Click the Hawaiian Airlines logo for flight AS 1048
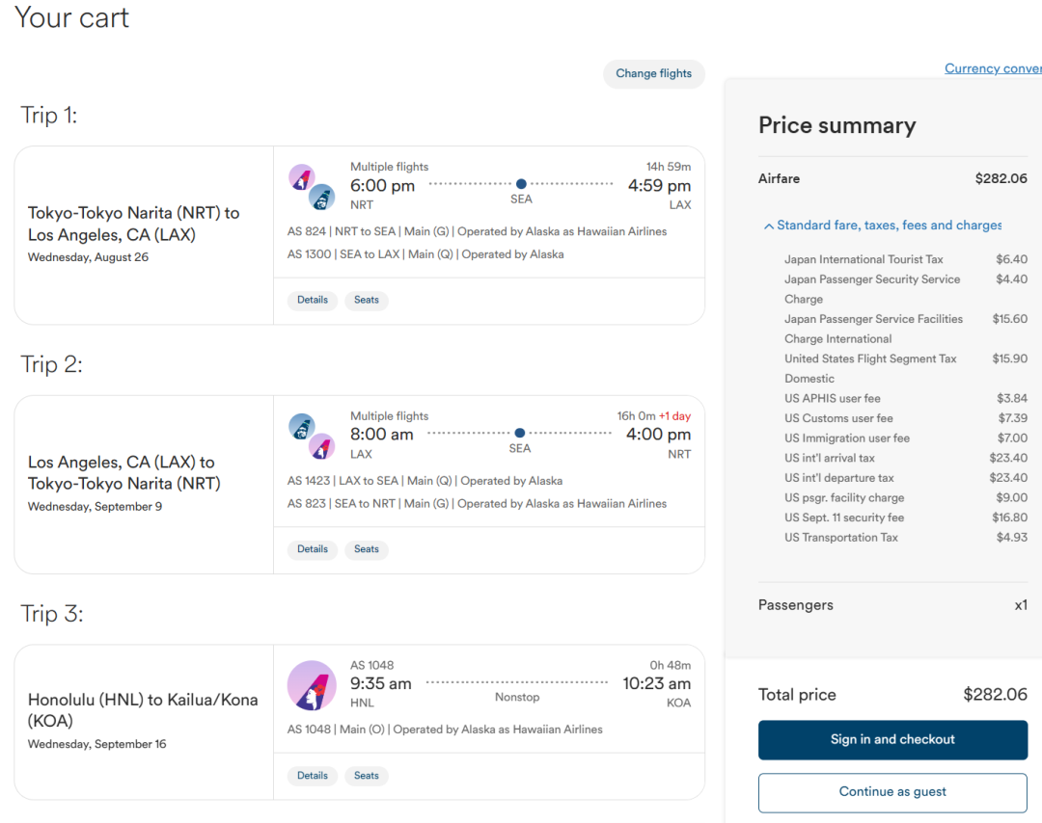Screen dimensions: 1042x823 pyautogui.click(x=312, y=685)
